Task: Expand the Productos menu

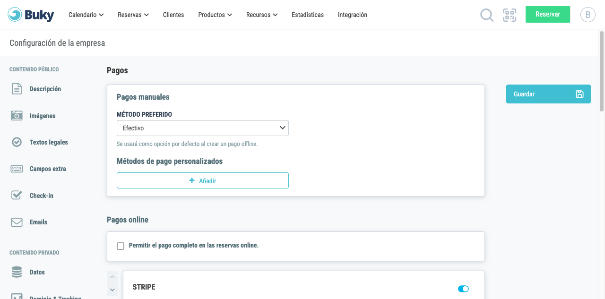Action: [x=215, y=15]
